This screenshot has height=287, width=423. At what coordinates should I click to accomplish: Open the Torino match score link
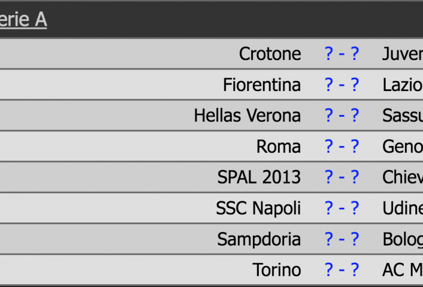tap(342, 269)
